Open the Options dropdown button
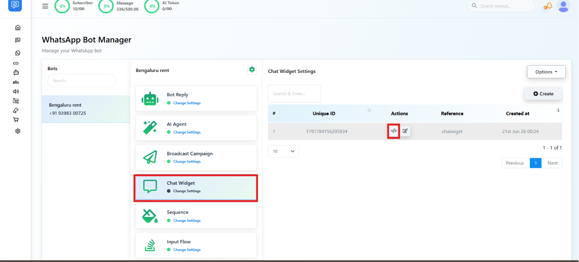The height and width of the screenshot is (262, 579). [546, 72]
